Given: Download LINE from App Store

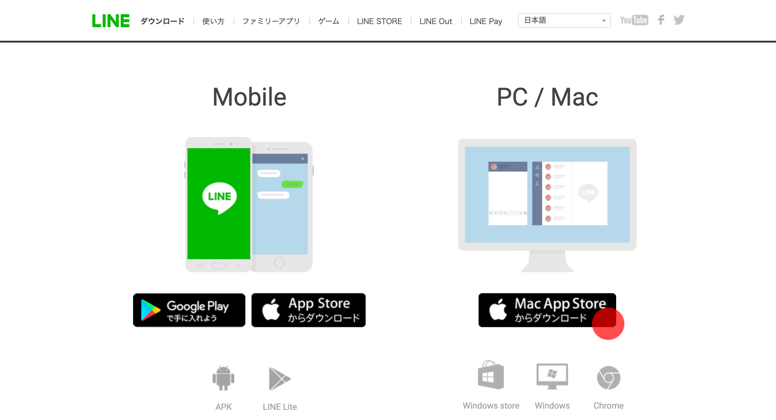Looking at the screenshot, I should tap(308, 309).
